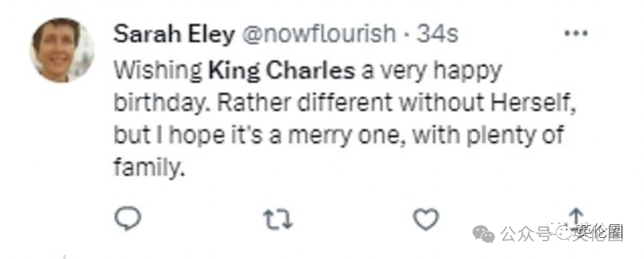The image size is (644, 259).
Task: Open Sarah Eley's profile picture
Action: click(62, 50)
